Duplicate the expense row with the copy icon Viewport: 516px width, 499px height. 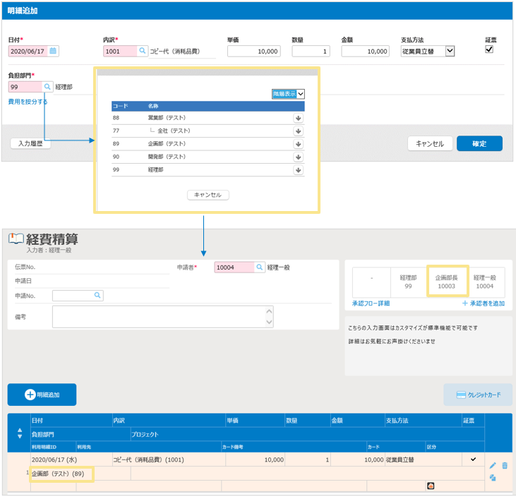click(493, 478)
